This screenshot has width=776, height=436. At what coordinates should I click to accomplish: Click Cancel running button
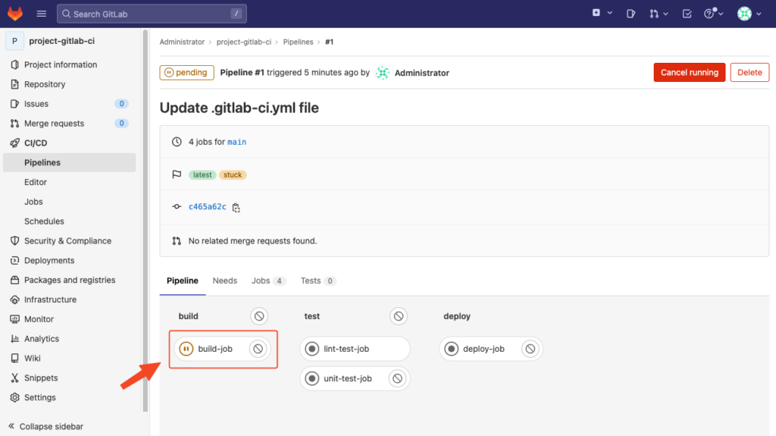coord(690,72)
